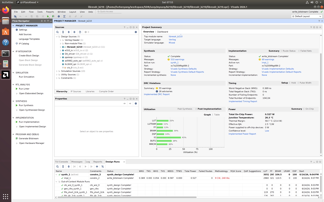
Task: Collapse all in Design Runs toolbar
Action: [x=63, y=166]
